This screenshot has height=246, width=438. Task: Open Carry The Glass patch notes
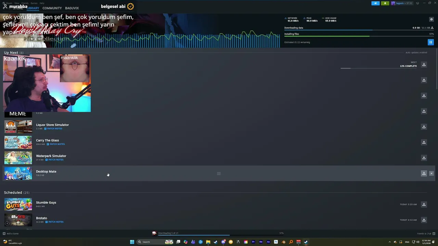click(x=55, y=144)
